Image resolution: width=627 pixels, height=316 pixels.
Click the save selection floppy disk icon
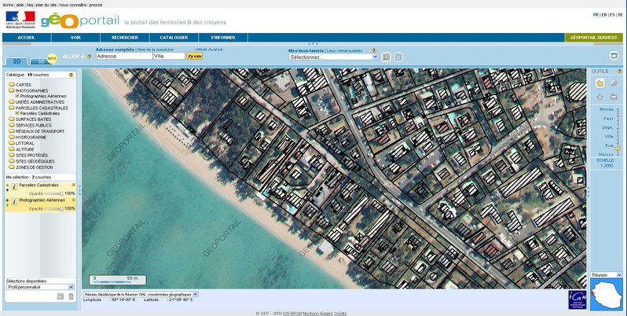coord(60,296)
